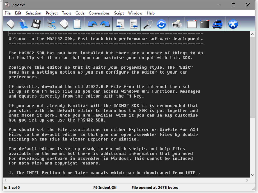
Task: Click the 'Welcome to the MASM32 SDK' line
Action: coord(106,39)
